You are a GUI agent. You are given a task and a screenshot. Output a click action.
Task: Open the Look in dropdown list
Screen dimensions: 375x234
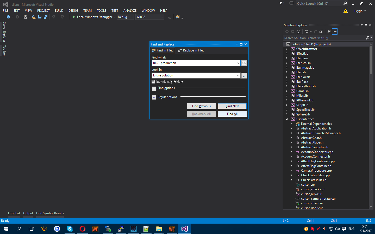pos(238,75)
